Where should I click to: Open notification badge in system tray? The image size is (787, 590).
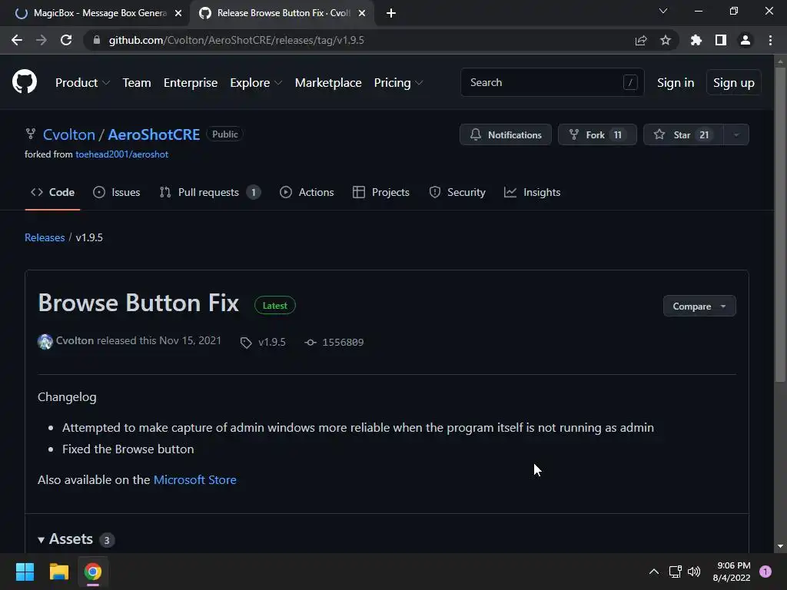point(765,572)
